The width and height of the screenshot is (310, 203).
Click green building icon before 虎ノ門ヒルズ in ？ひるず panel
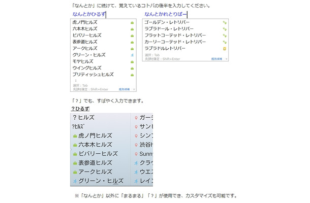pyautogui.click(x=75, y=136)
